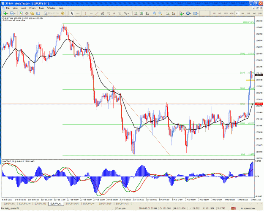
Task: Activate the MN timeframe button
Action: point(260,13)
